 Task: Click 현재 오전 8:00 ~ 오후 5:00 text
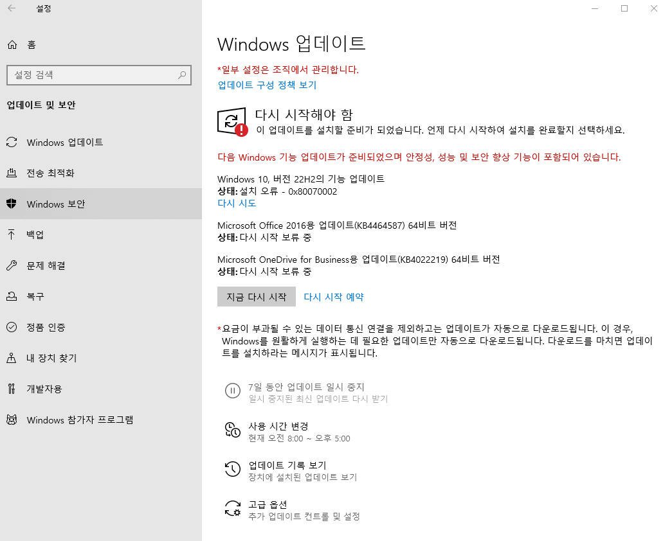pos(300,438)
